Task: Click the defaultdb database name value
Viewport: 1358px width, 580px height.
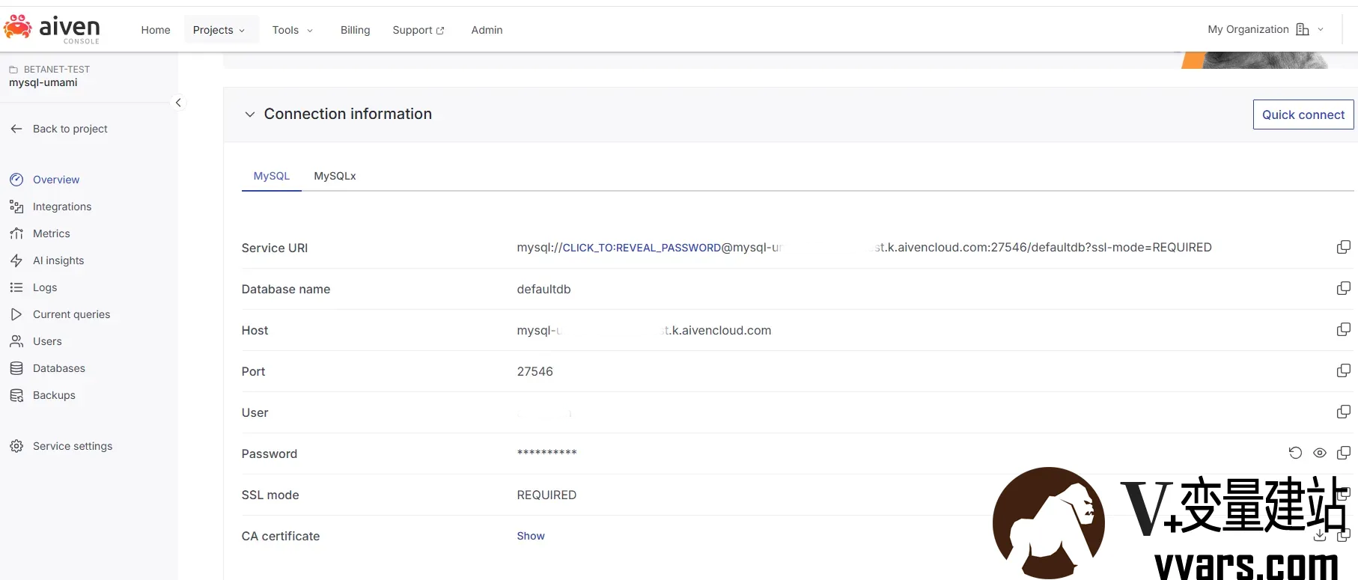Action: [543, 289]
